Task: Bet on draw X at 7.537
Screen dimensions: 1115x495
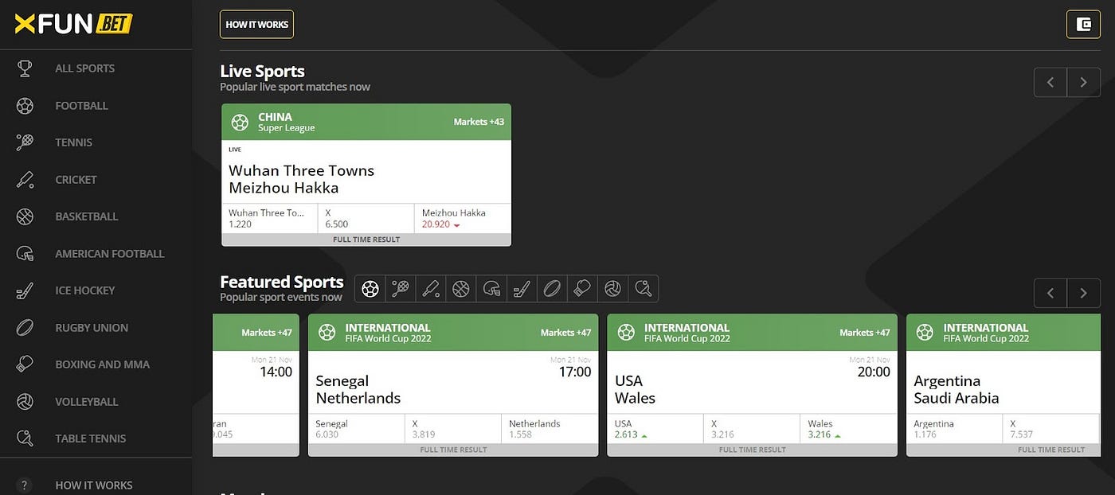Action: pos(1051,429)
